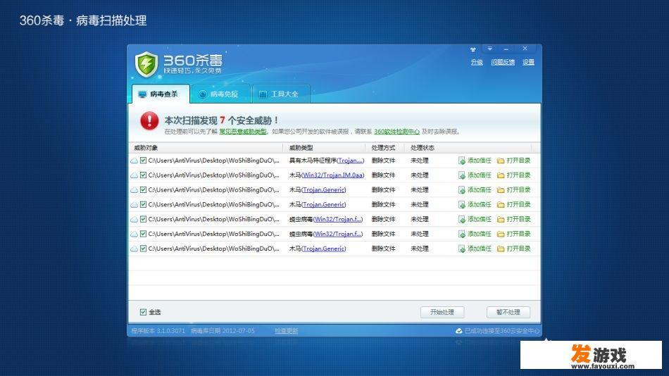The image size is (669, 376).
Task: Switch to the 病毒查杀 tab
Action: 161,94
